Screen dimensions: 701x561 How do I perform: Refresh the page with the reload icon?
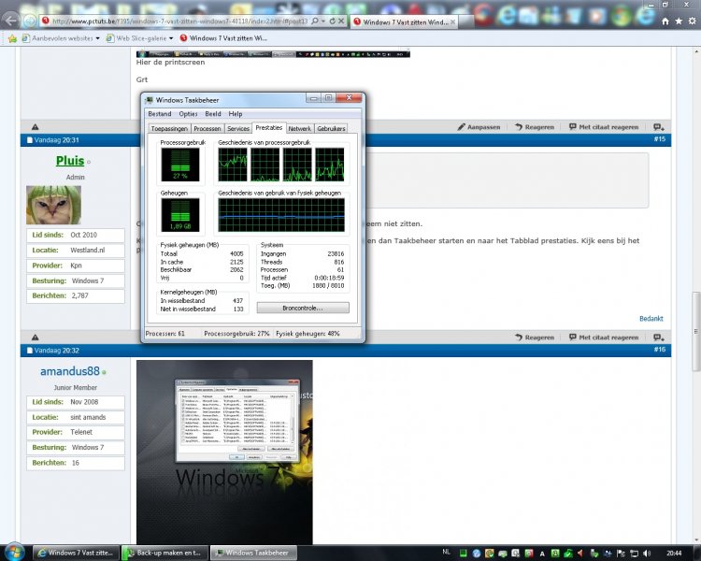click(x=332, y=21)
